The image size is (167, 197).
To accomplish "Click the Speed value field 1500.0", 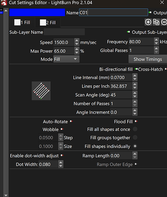I will pos(64,43).
